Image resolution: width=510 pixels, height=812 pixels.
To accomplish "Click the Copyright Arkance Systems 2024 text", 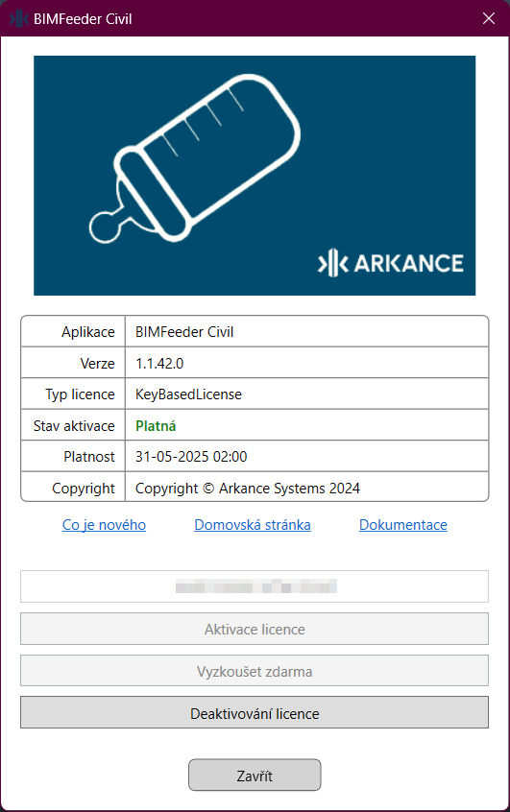I will [x=247, y=489].
